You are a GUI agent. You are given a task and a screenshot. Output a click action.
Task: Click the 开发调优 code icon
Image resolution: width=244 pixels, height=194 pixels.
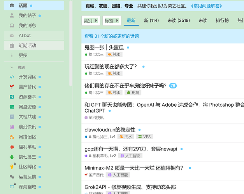(x=12, y=77)
